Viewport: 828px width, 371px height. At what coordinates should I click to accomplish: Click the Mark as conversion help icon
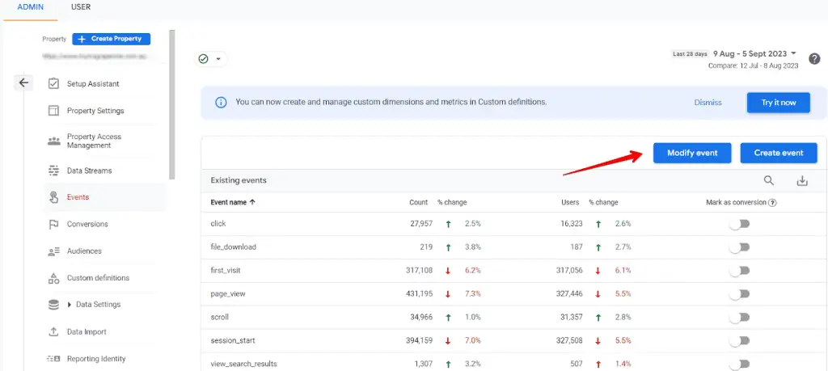773,203
